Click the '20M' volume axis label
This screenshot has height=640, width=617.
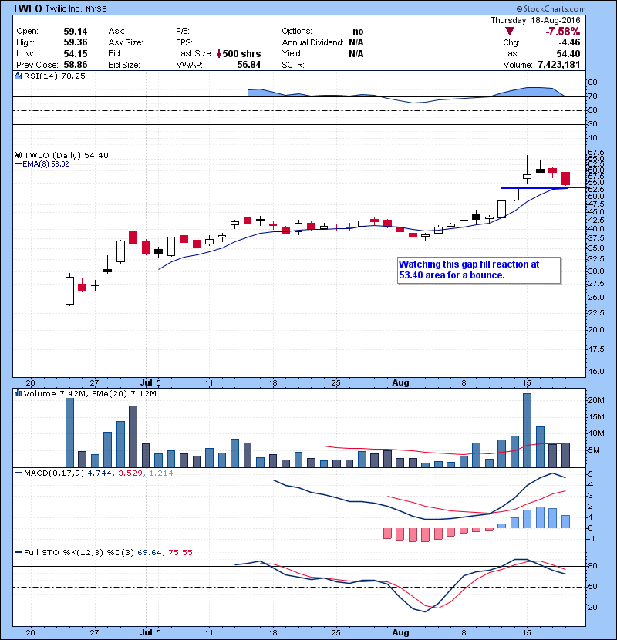pos(595,400)
